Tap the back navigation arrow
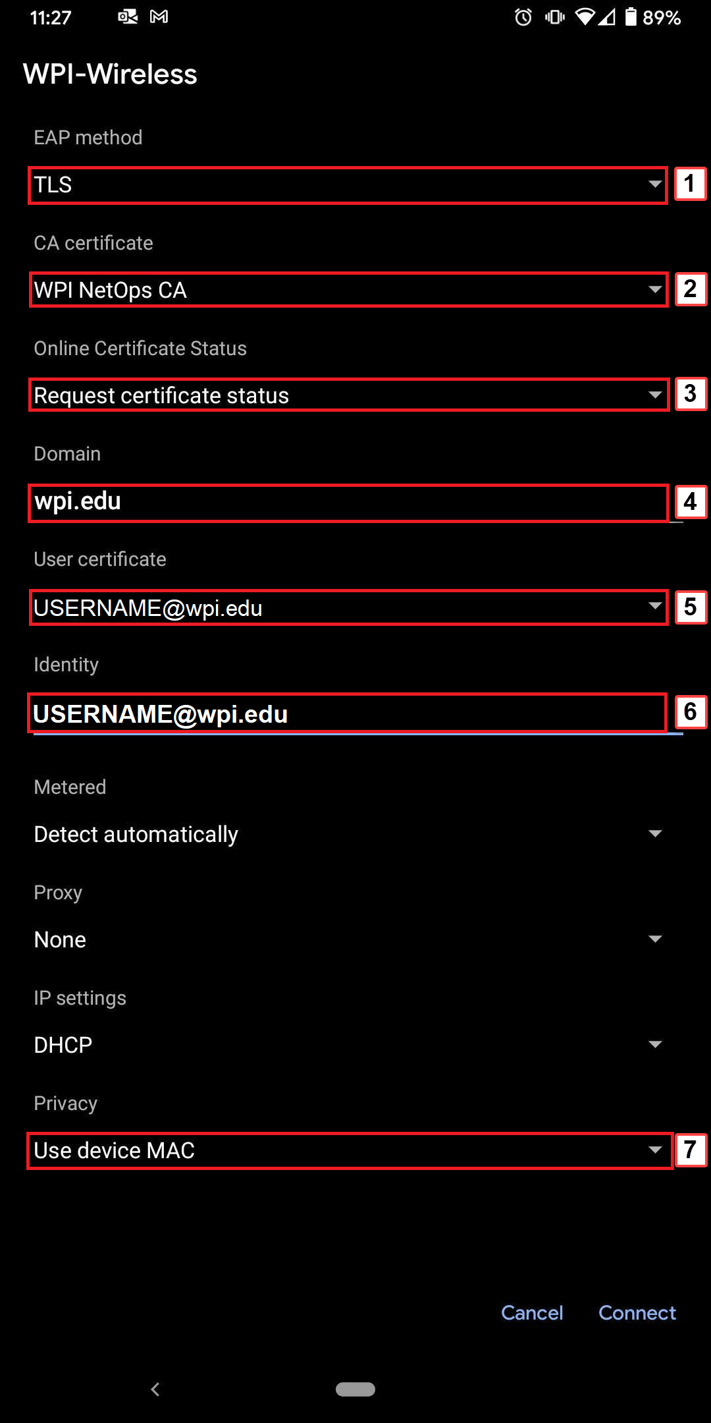711x1423 pixels. 155,1389
